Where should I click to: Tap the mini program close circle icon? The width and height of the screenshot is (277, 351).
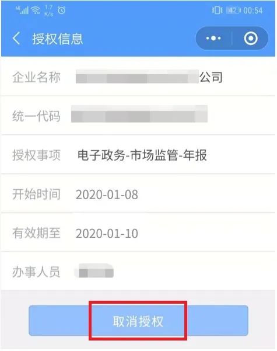[x=251, y=39]
